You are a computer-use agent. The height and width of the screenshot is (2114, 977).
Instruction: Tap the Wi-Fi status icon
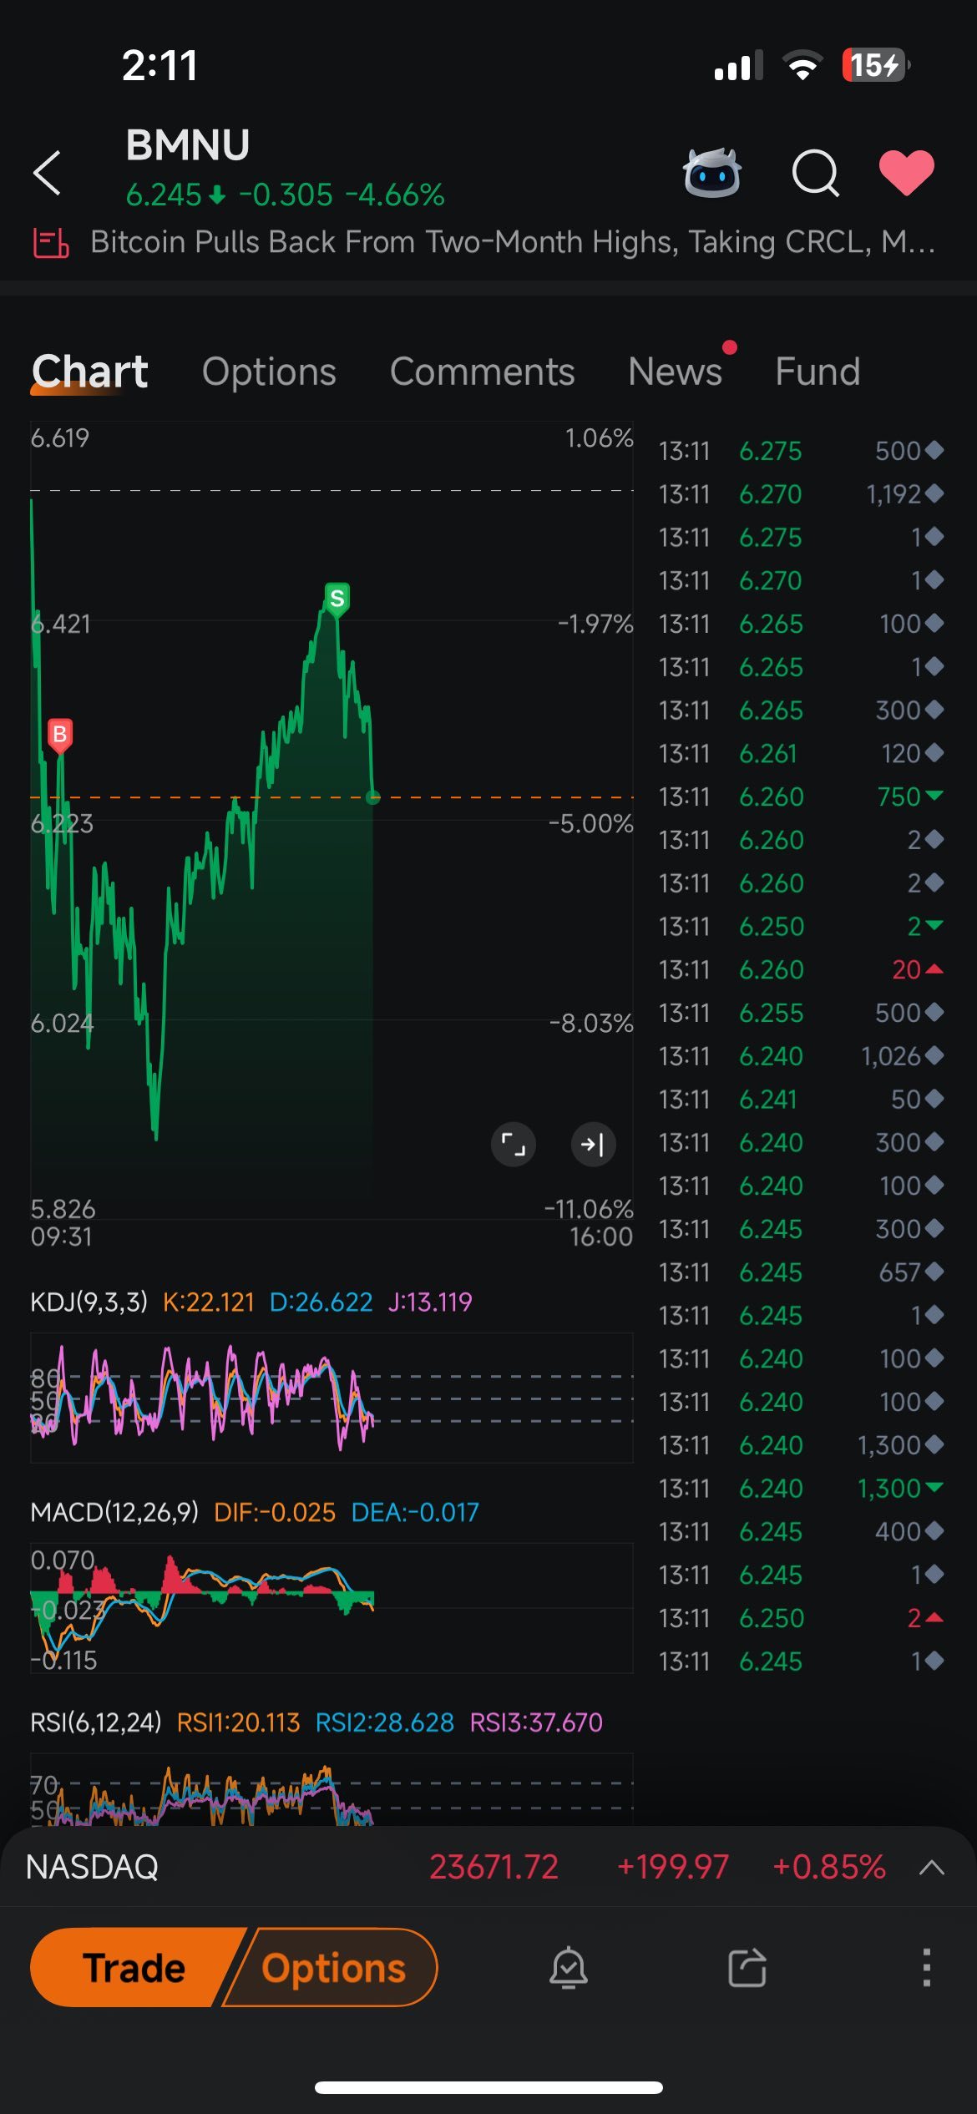(802, 65)
